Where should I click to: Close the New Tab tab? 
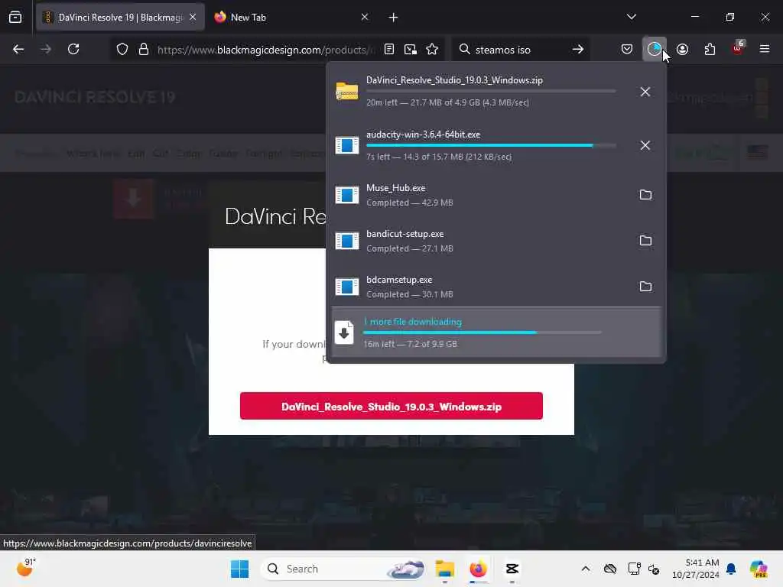click(365, 18)
